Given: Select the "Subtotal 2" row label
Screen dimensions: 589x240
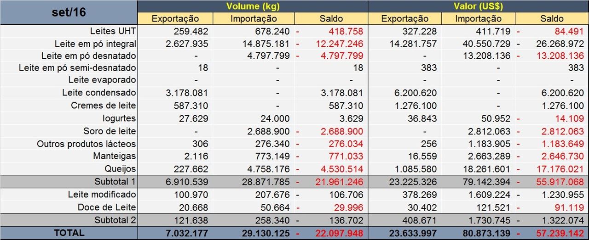Looking at the screenshot, I should tap(115, 220).
